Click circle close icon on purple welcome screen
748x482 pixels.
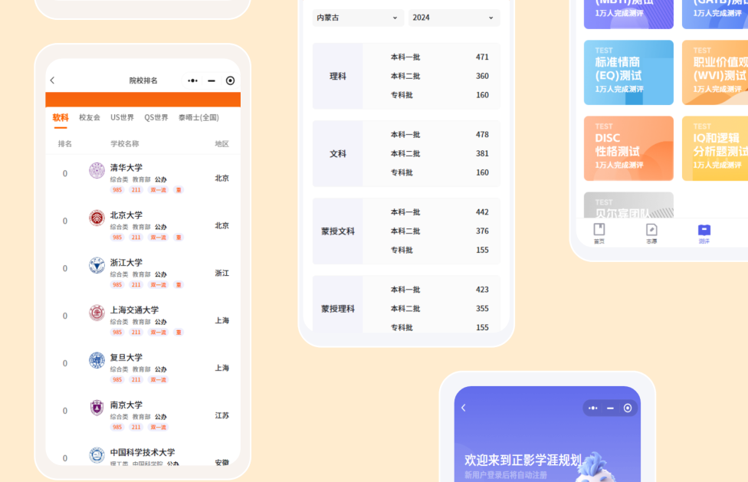coord(628,408)
